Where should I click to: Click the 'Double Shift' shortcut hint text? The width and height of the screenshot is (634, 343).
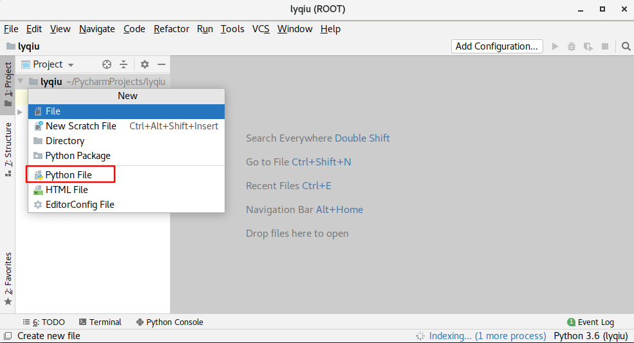click(x=362, y=138)
